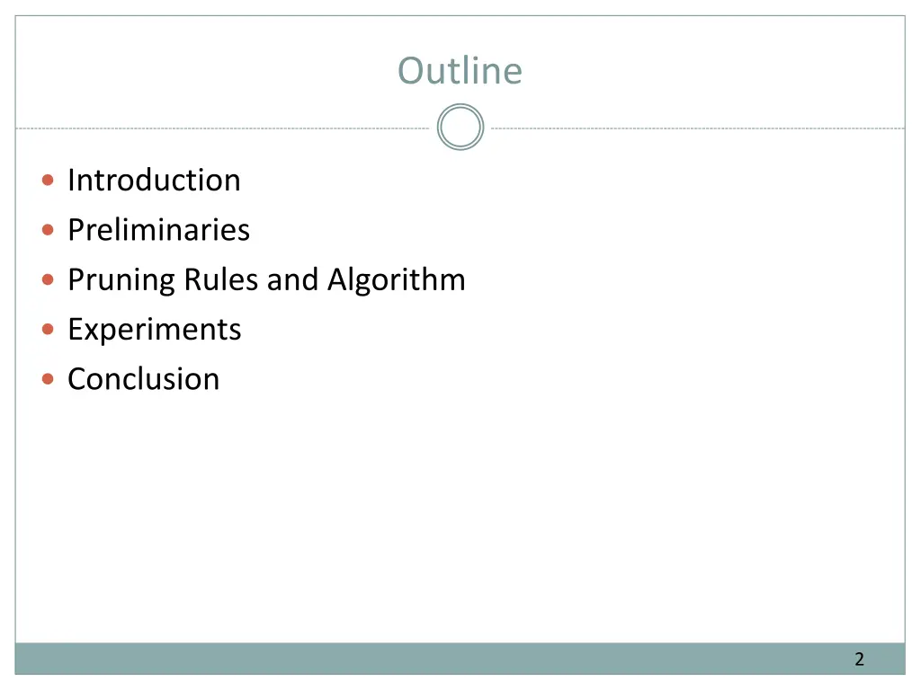Click the orange bullet beside Experiments
921x690 pixels.
coord(49,329)
